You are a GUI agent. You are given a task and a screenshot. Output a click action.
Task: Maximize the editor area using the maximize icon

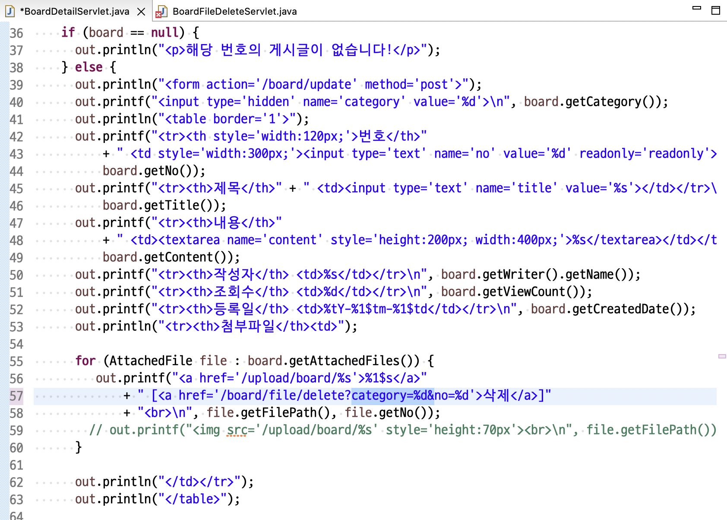click(x=716, y=10)
